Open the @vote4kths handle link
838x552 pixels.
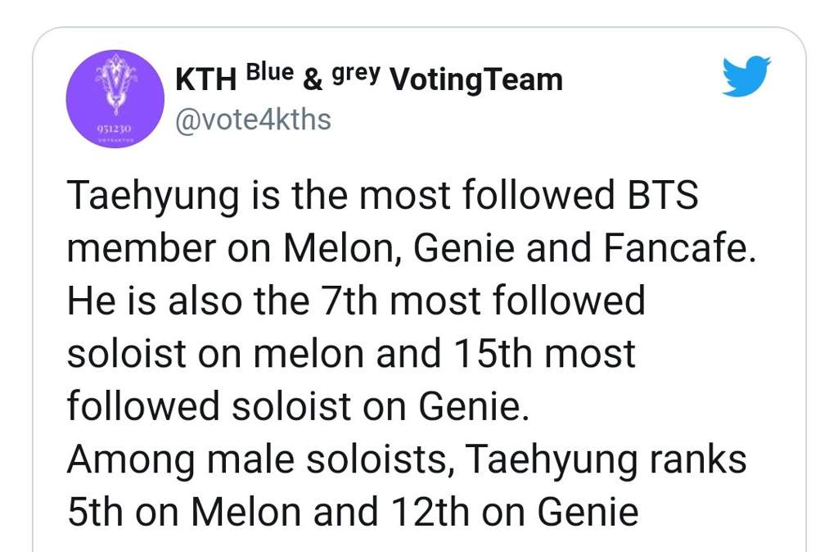pos(254,120)
